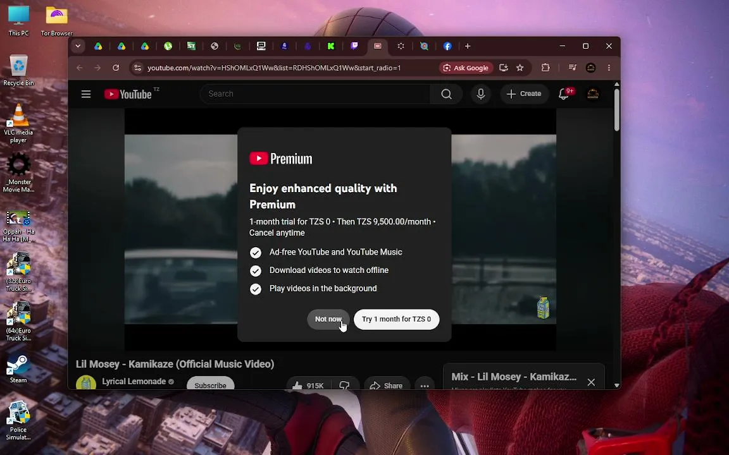Image resolution: width=729 pixels, height=455 pixels.
Task: Click Try 1 month for TZS 0
Action: pyautogui.click(x=396, y=319)
